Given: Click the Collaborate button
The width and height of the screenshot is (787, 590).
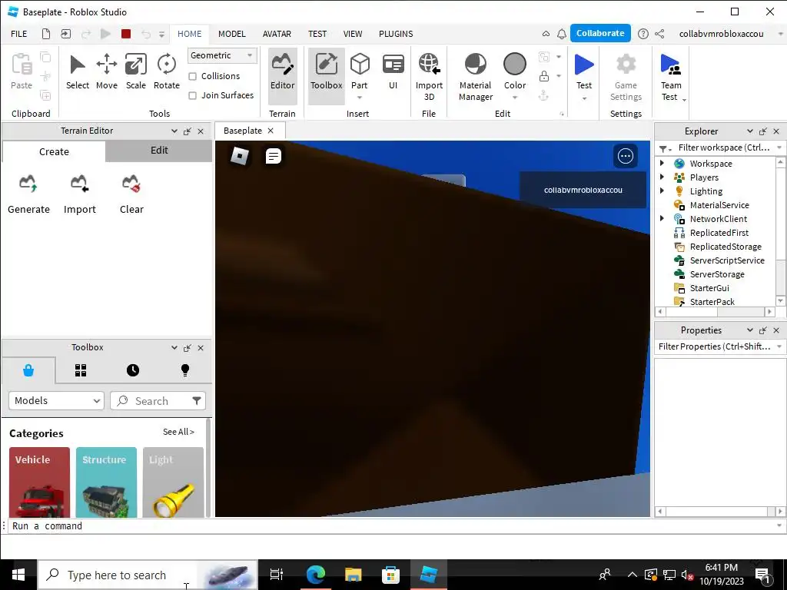Looking at the screenshot, I should coord(600,33).
